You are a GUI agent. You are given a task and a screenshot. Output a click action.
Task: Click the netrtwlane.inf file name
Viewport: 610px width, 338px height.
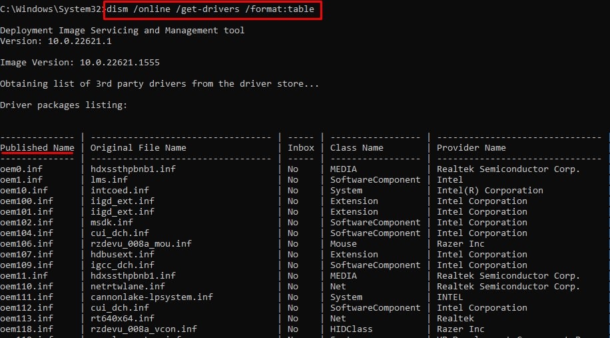click(128, 287)
